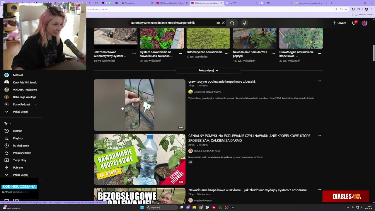The height and width of the screenshot is (211, 375).
Task: Switch to the 'Nowa karta' browser tab
Action: [137, 3]
